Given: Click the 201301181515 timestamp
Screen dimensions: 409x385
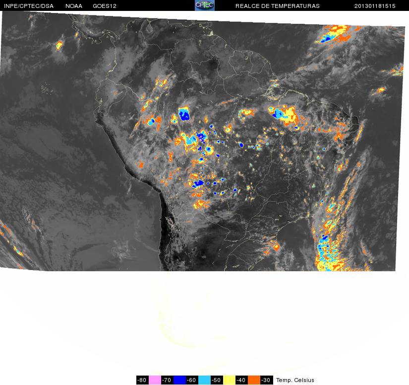Looking at the screenshot, I should point(375,6).
